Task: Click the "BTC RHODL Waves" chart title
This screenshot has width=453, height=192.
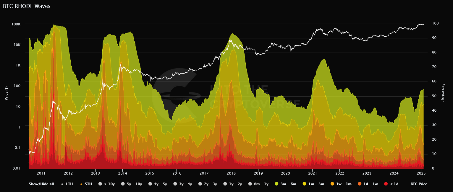Action: 26,6
